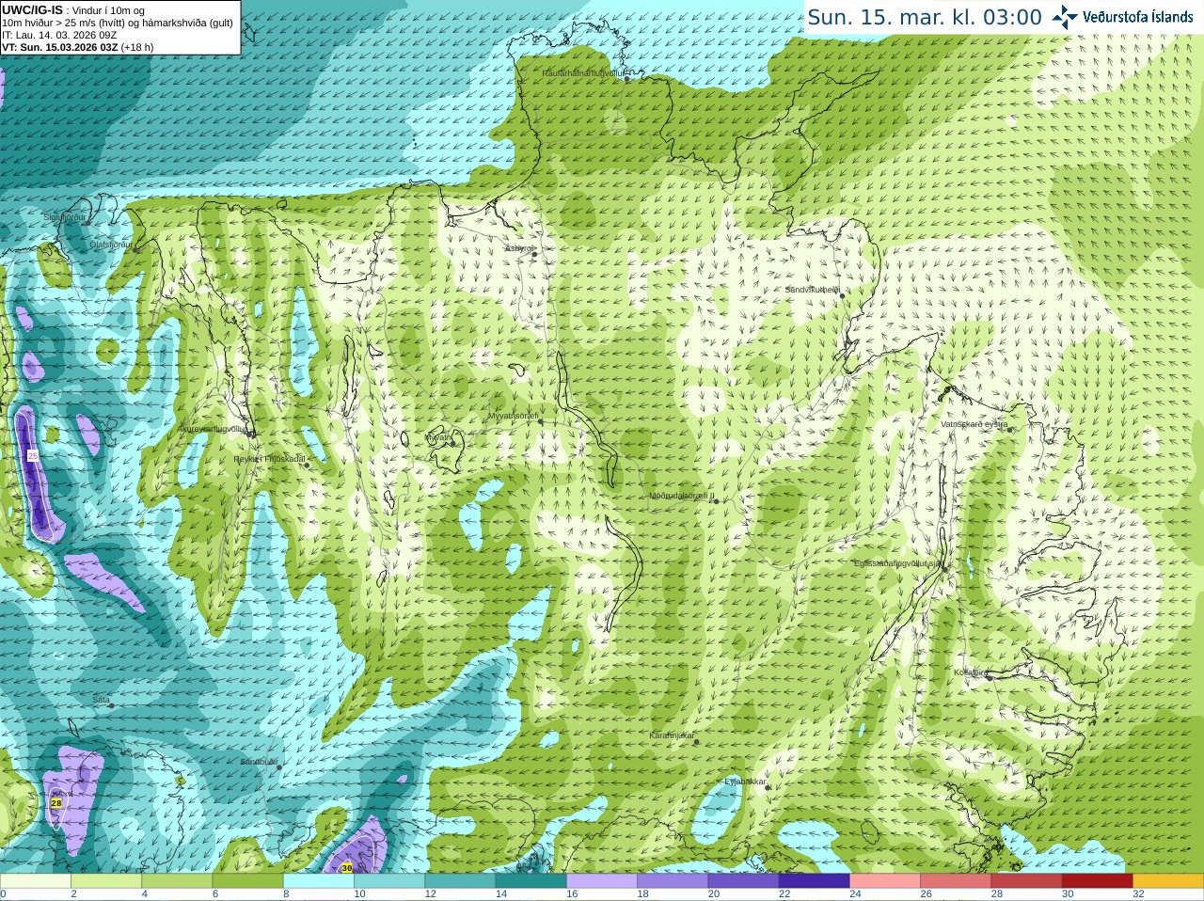Viewport: 1204px width, 901px height.
Task: Click the Reykir í Fnjóskadal station label
Action: pyautogui.click(x=270, y=459)
